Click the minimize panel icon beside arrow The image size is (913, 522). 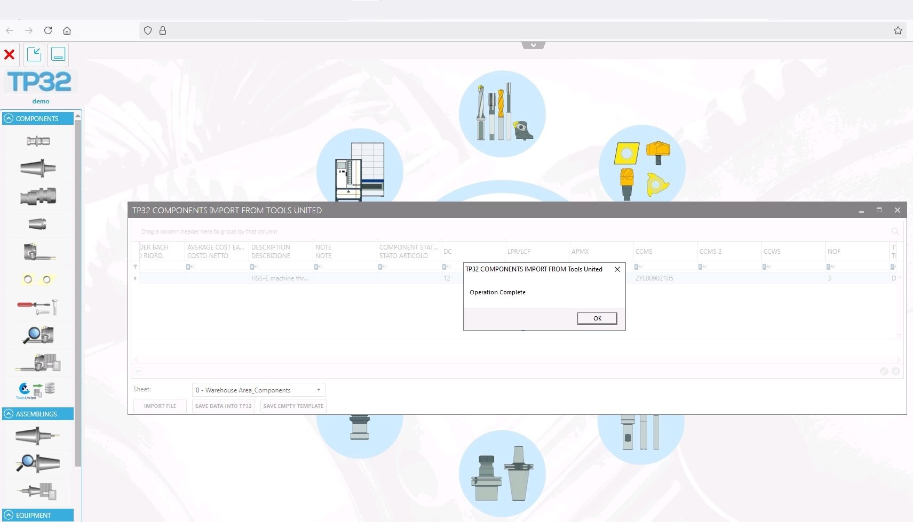pos(58,54)
